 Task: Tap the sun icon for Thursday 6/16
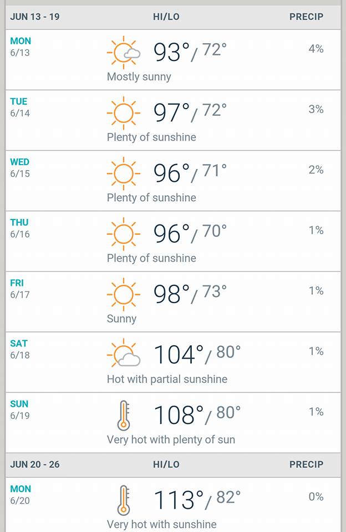point(124,234)
